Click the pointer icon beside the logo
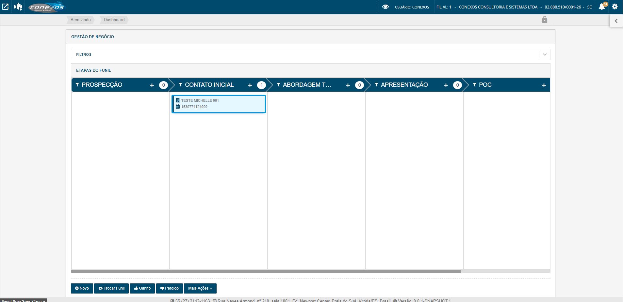This screenshot has width=623, height=302. [18, 7]
